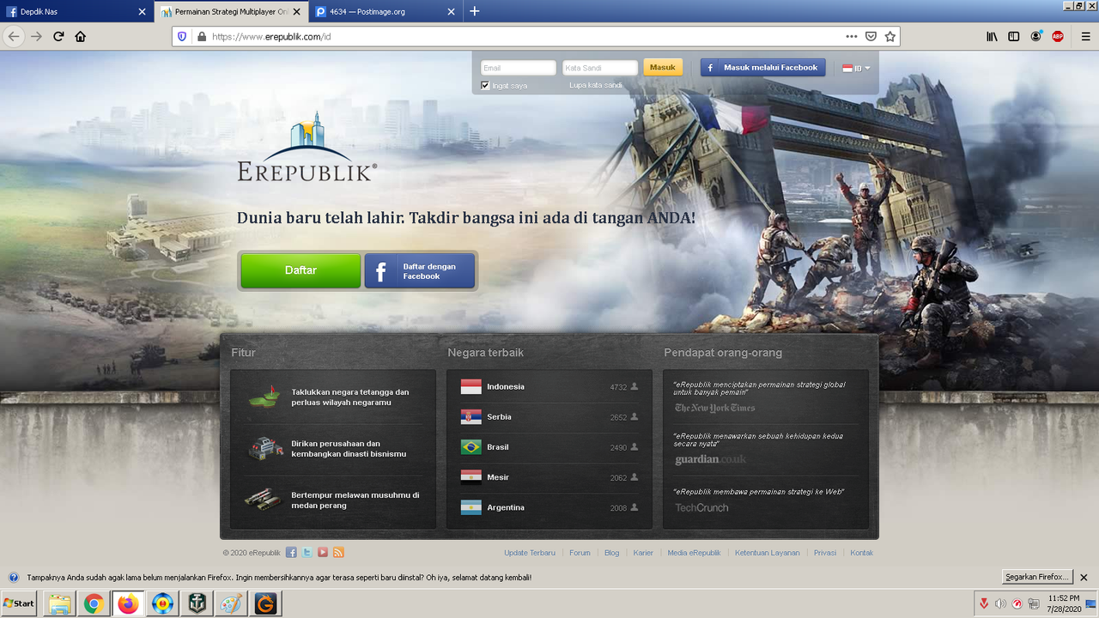Click the volume icon in system tray
The width and height of the screenshot is (1099, 618).
coord(1000,603)
